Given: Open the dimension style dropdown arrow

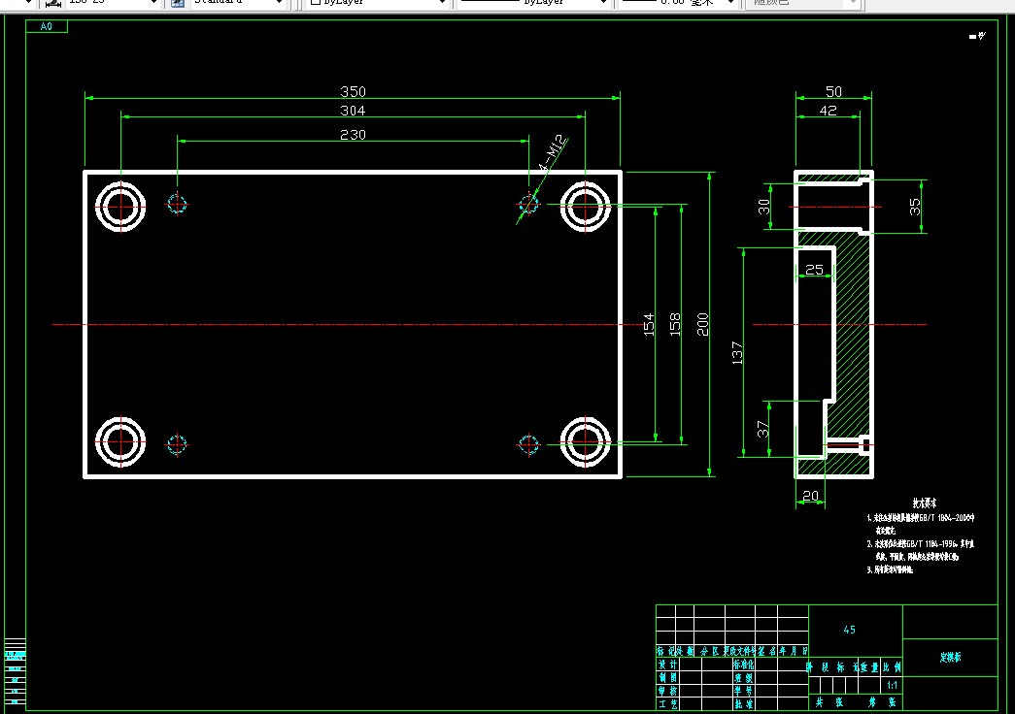Looking at the screenshot, I should [x=153, y=3].
